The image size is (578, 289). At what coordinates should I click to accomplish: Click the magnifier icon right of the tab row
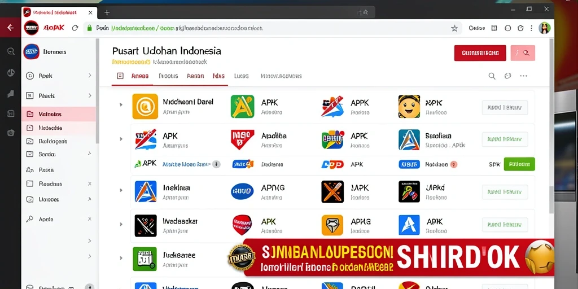tap(492, 76)
